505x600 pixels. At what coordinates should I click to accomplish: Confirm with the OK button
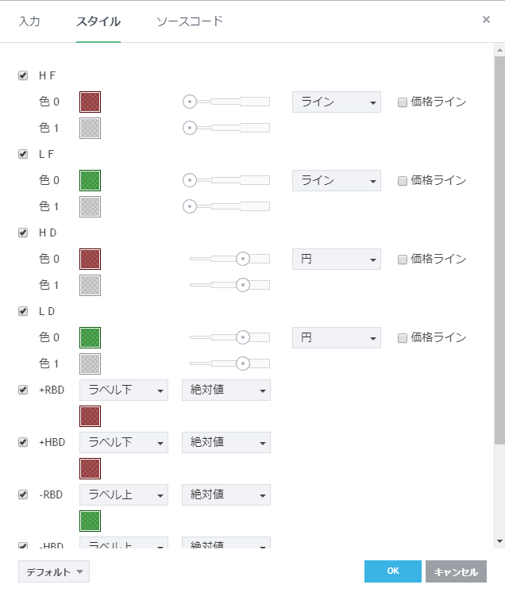click(392, 571)
